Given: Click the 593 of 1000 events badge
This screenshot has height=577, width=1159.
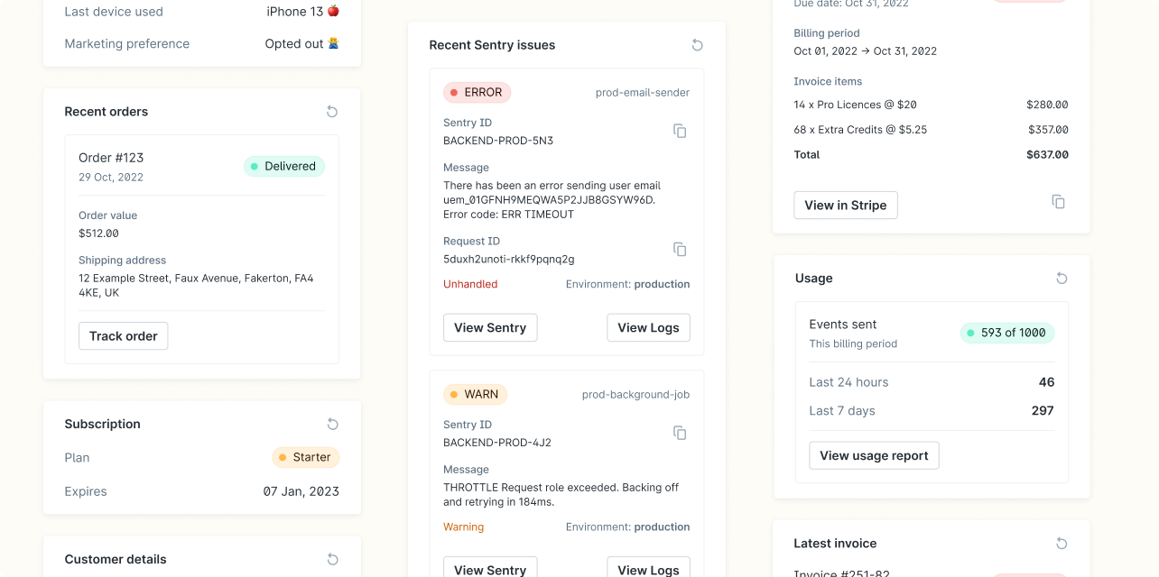Looking at the screenshot, I should 1006,333.
